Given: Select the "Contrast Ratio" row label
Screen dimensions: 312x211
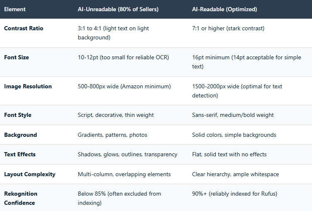Looking at the screenshot, I should [x=24, y=29].
